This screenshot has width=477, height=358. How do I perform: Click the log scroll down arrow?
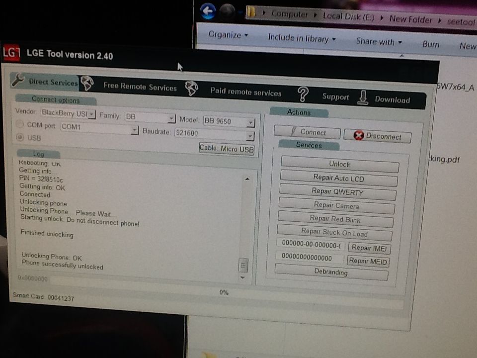242,277
